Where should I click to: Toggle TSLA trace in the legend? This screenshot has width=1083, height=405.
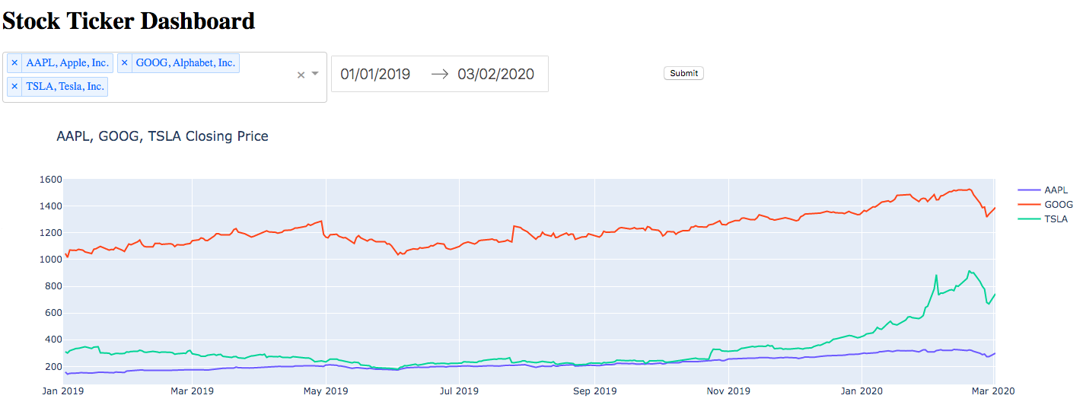pos(1043,219)
